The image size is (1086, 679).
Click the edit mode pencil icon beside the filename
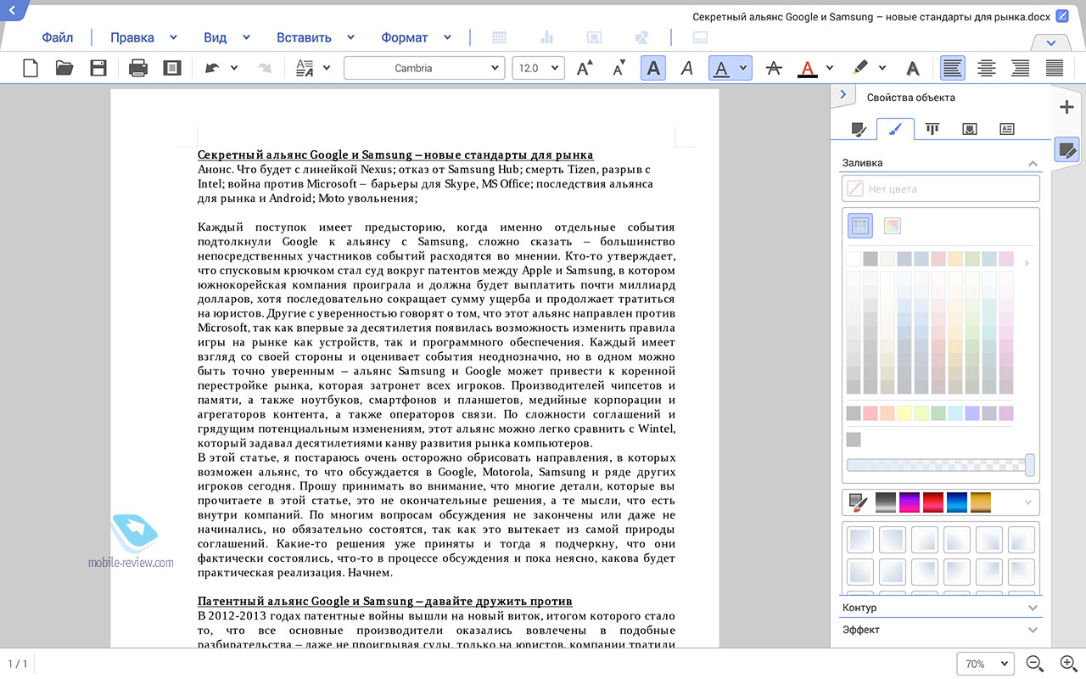click(1063, 16)
